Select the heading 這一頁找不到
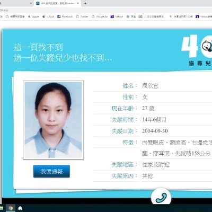This screenshot has width=212, height=212. tap(38, 47)
